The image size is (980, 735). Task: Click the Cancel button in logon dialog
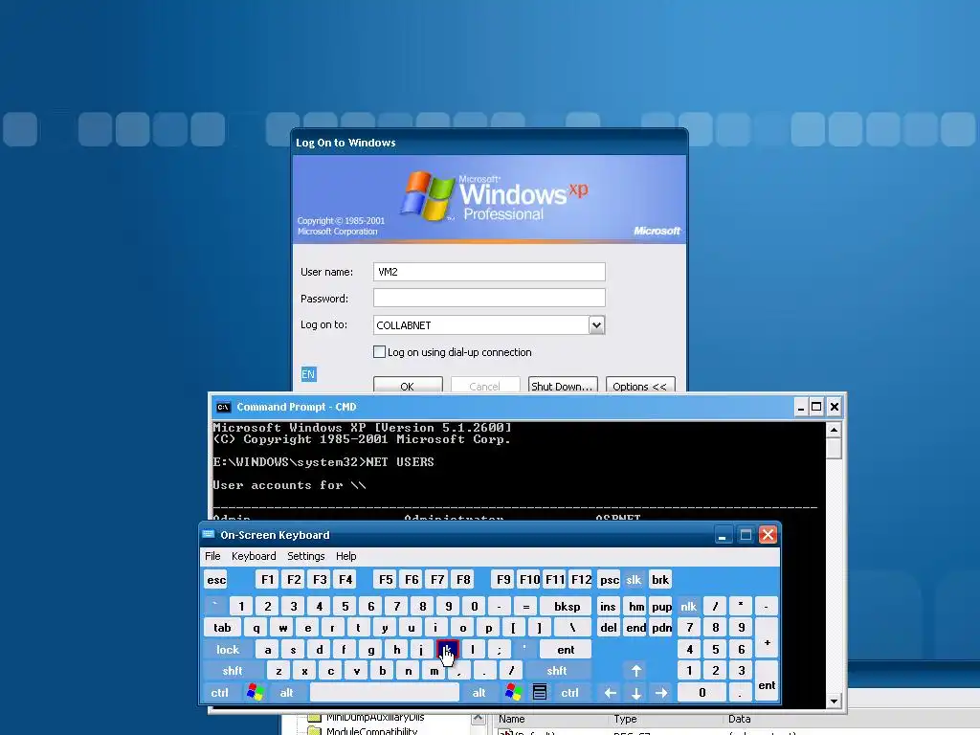(485, 386)
